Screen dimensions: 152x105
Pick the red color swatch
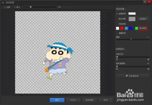tap(122, 28)
